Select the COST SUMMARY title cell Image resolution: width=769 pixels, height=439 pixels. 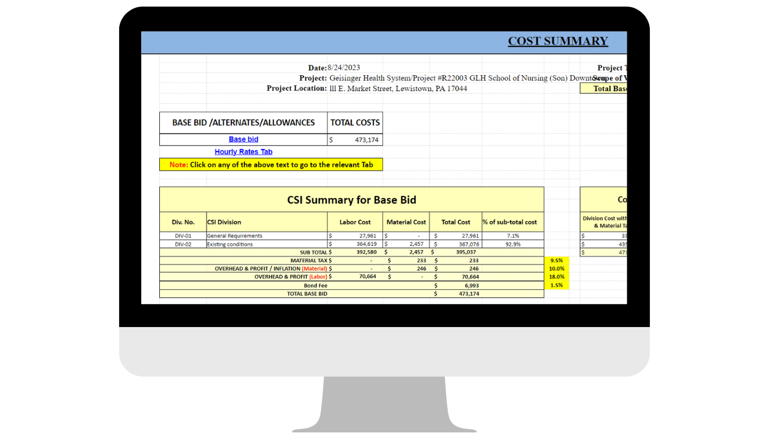click(x=558, y=41)
